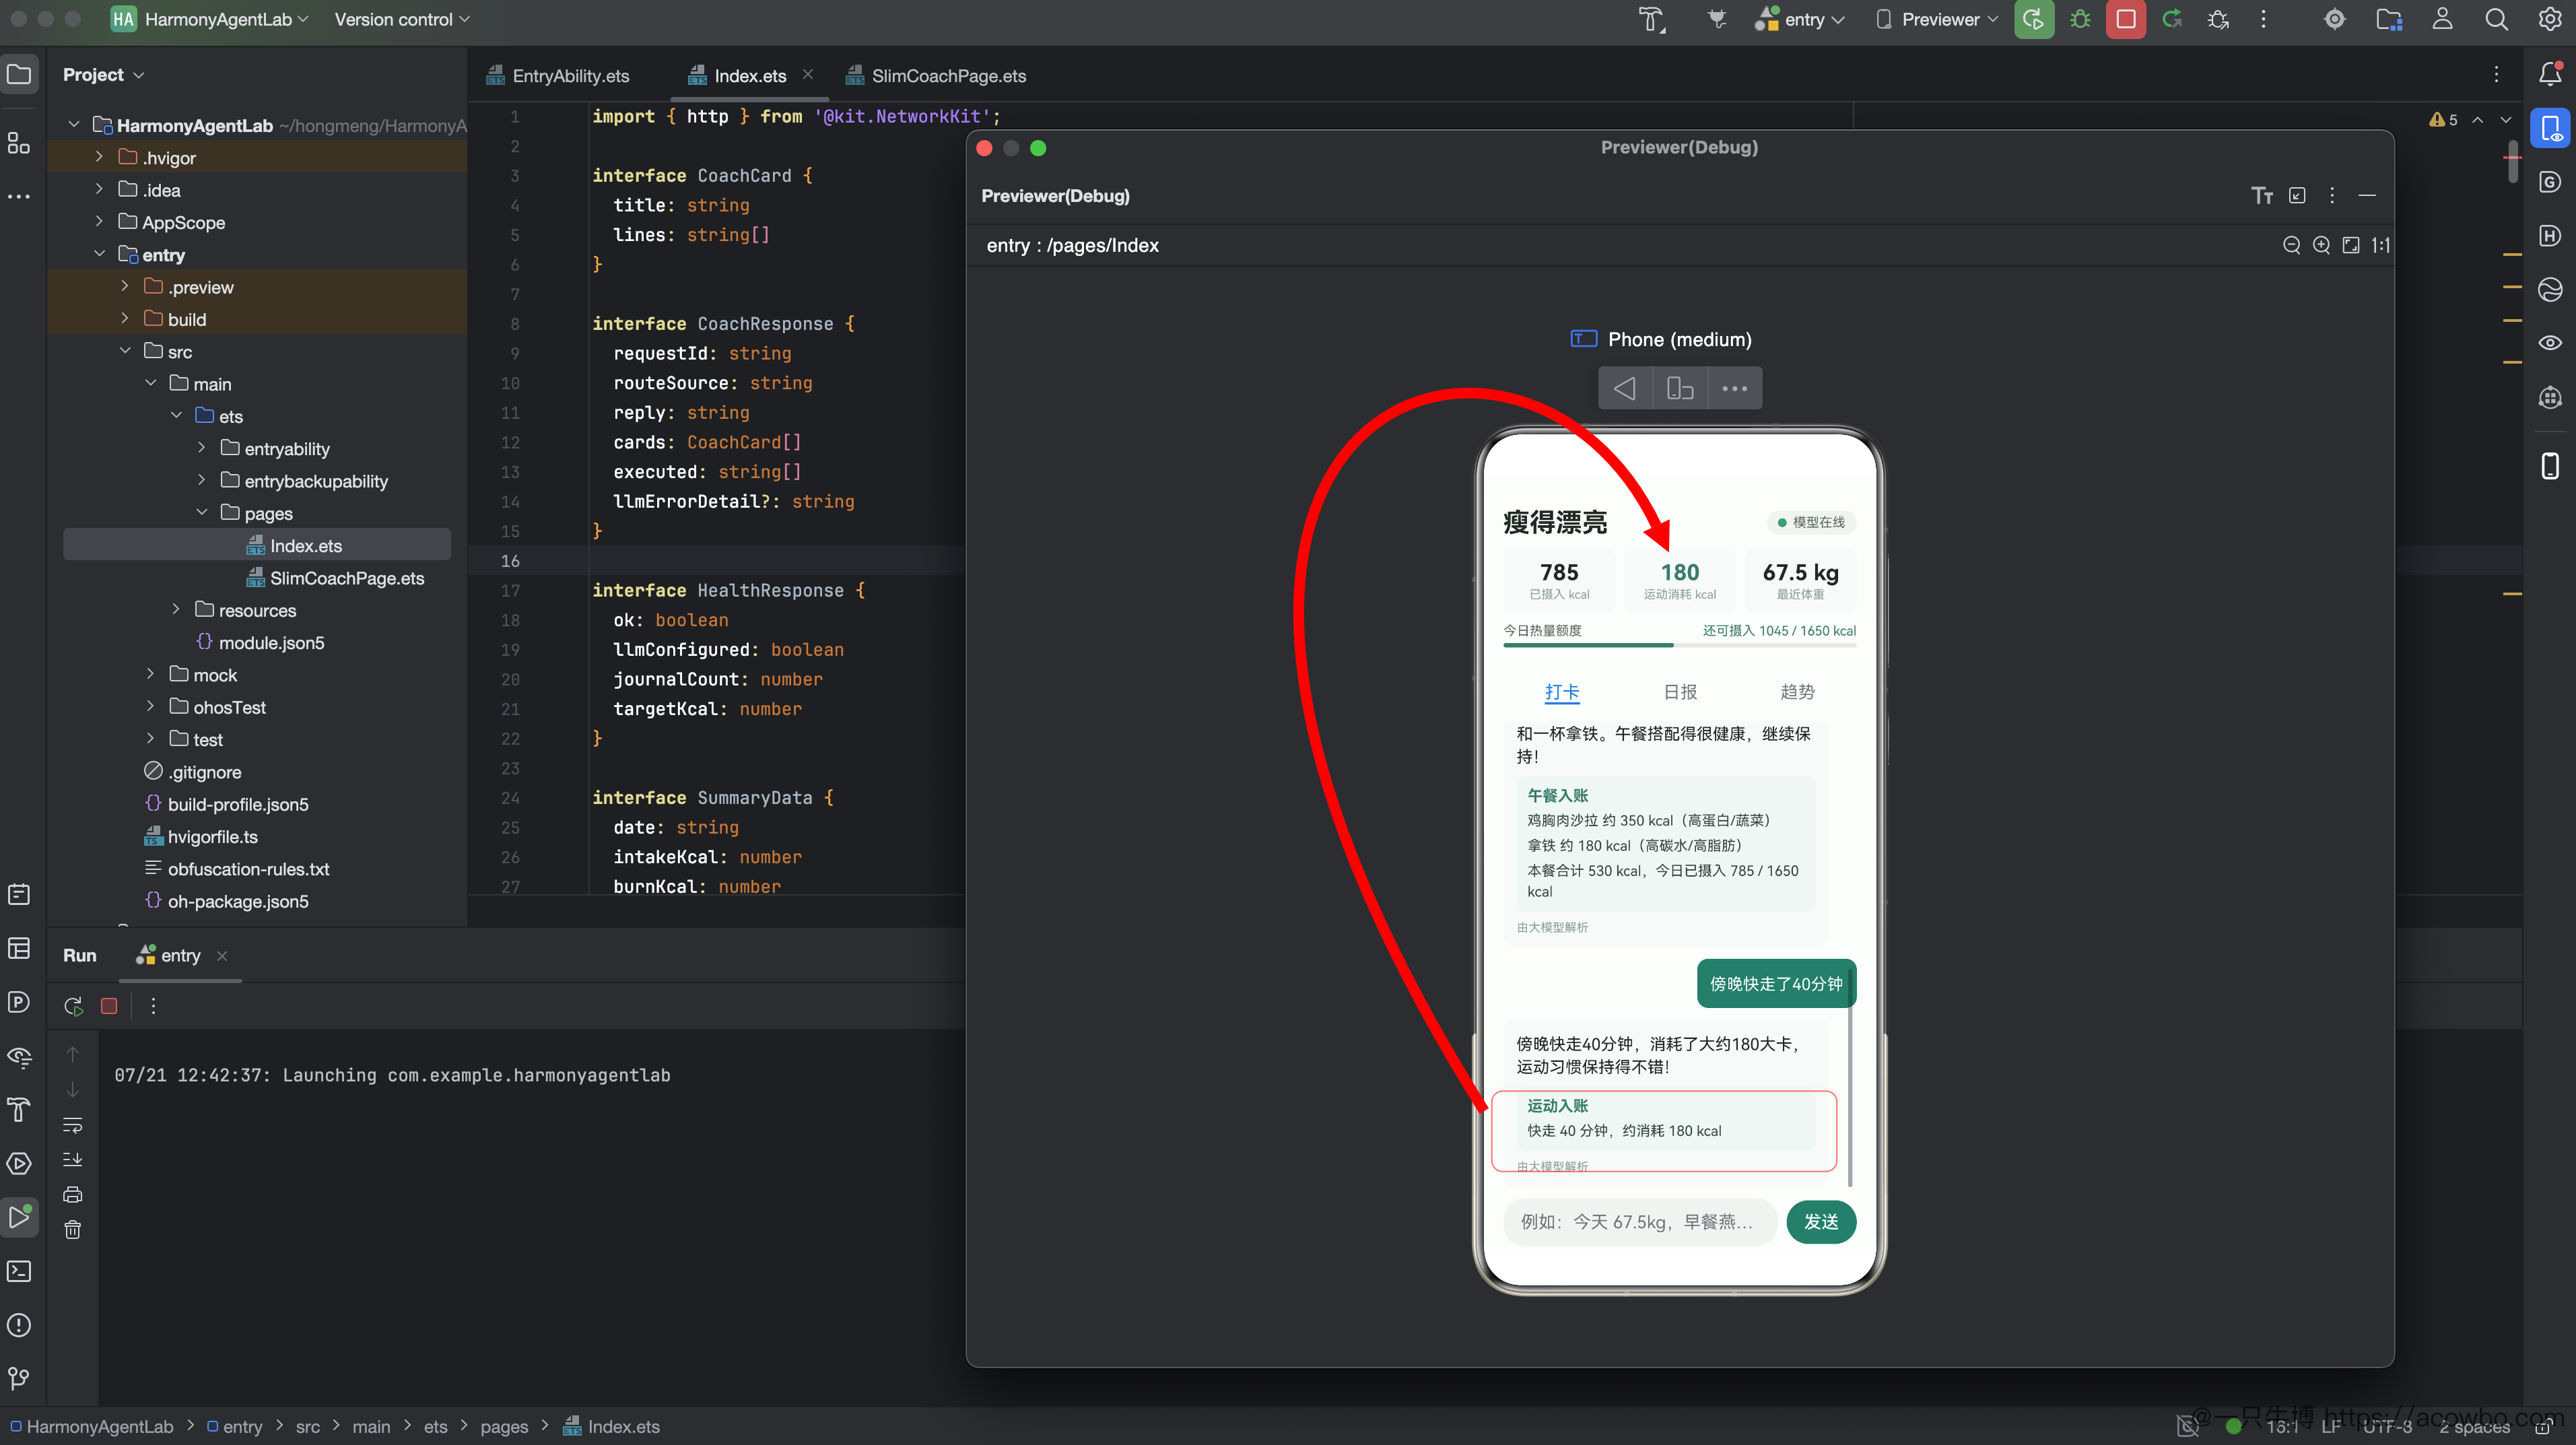Screen dimensions: 2576x1445
Task: Click the 傍晚快走了40分钟 message bubble
Action: (x=1776, y=984)
